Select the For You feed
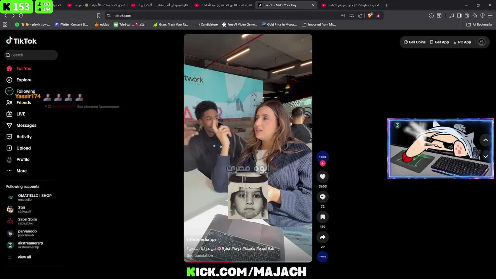Screen dimensions: 496x279 19,69
